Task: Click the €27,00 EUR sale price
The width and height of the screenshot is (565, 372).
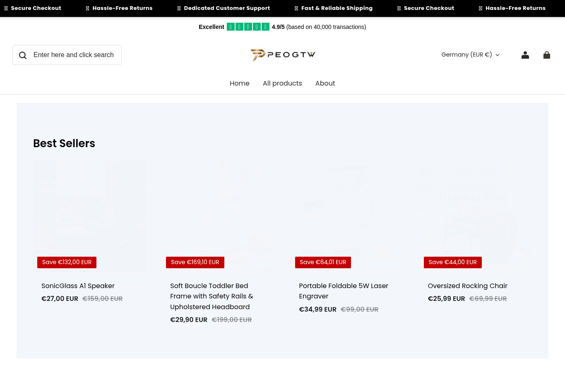Action: tap(60, 298)
